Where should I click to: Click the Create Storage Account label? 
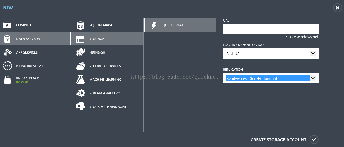click(278, 140)
